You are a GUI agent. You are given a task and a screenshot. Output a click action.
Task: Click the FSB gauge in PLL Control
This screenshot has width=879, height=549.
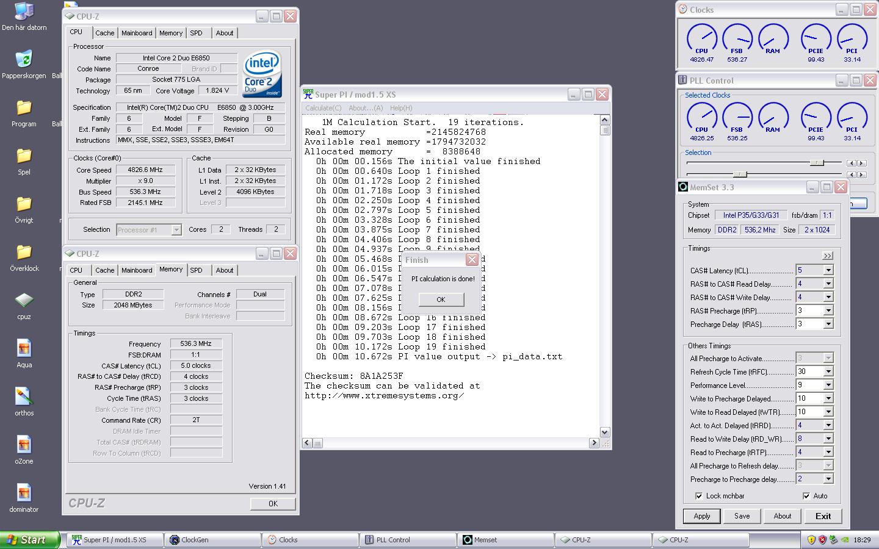point(737,118)
